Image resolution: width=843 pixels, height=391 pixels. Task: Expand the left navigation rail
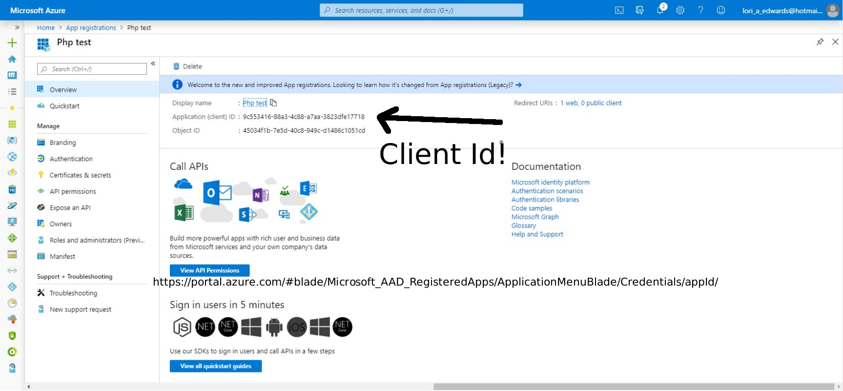pos(17,27)
